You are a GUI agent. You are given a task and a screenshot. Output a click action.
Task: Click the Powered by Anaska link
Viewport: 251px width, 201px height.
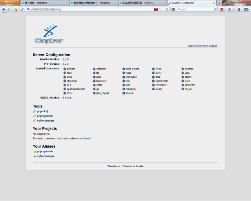(133, 166)
